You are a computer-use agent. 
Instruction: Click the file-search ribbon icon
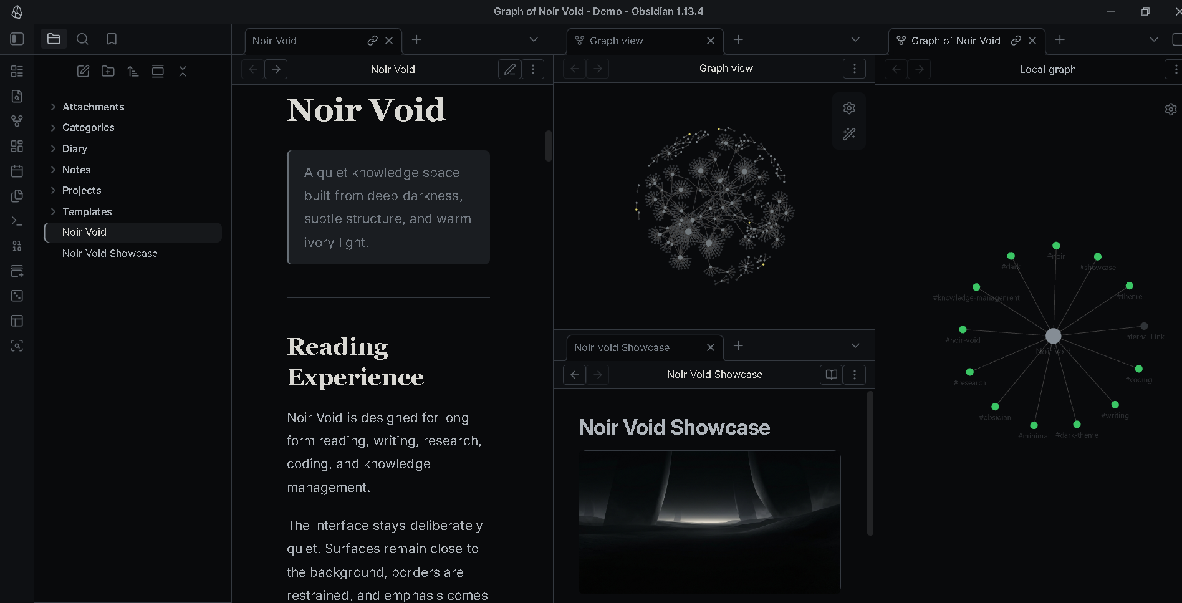17,96
